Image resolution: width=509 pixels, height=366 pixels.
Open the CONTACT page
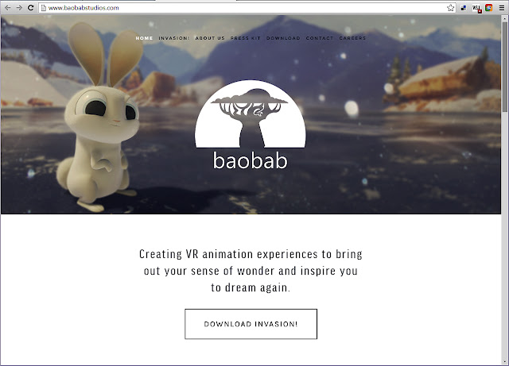(320, 38)
